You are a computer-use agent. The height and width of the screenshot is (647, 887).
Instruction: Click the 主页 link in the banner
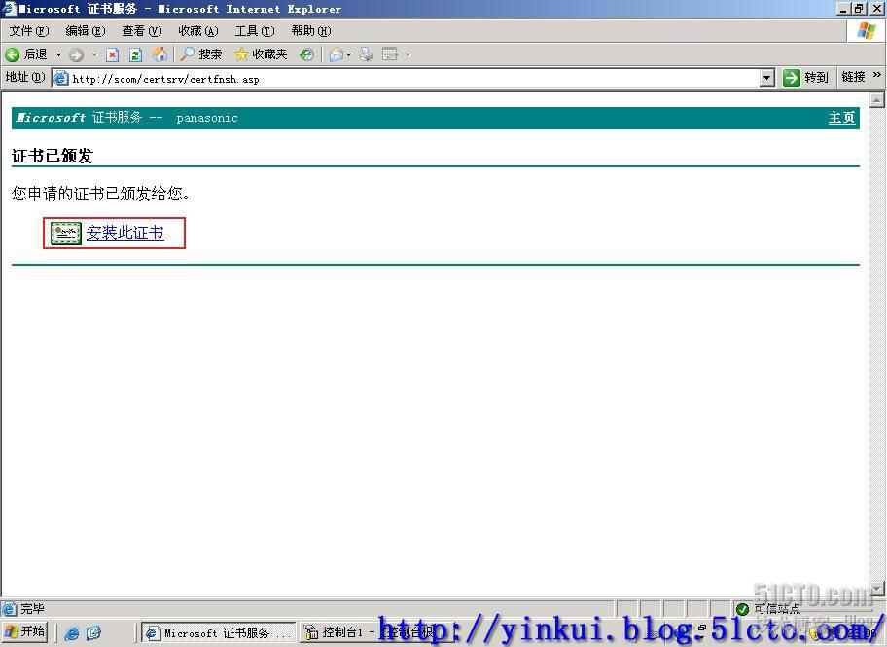tap(841, 118)
